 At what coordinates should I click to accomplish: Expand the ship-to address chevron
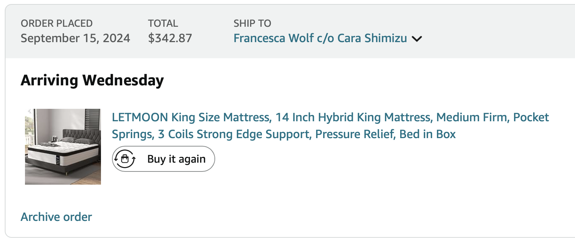tap(417, 39)
